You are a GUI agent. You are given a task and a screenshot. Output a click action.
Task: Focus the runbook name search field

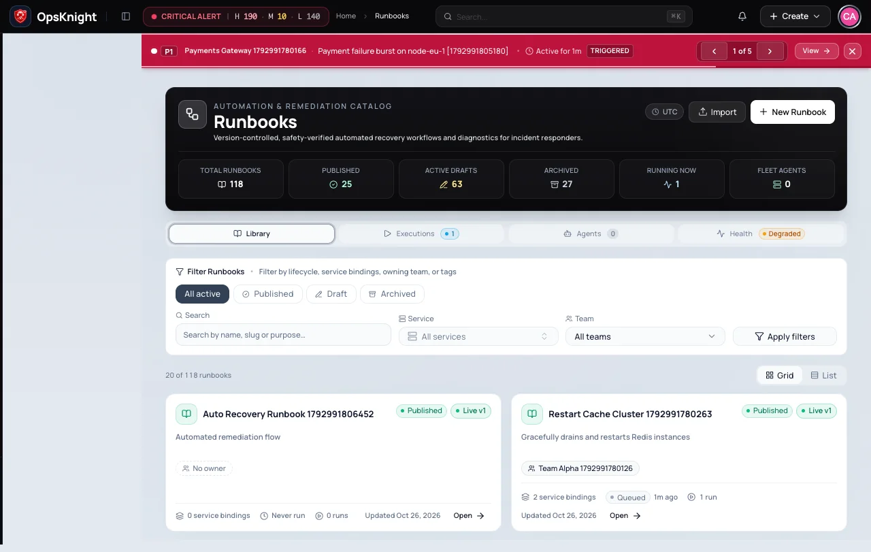click(x=283, y=335)
